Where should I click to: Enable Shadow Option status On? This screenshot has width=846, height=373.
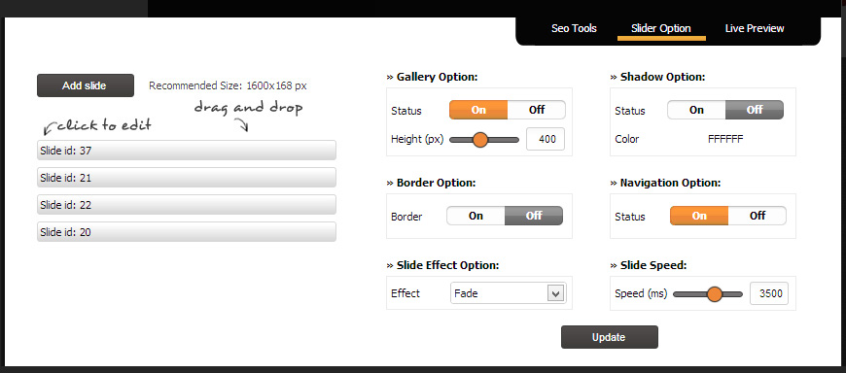[x=696, y=110]
